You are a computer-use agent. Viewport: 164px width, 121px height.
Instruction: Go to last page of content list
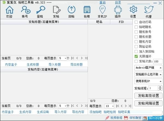pos(86,106)
